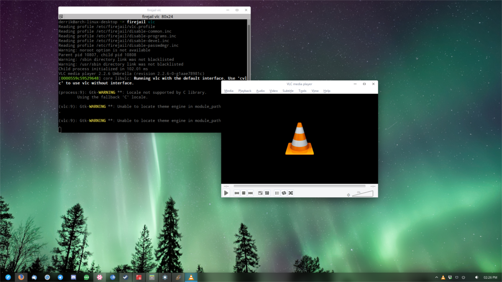
Task: Click 'Using the fallback 'C' locale.' line
Action: [x=112, y=97]
